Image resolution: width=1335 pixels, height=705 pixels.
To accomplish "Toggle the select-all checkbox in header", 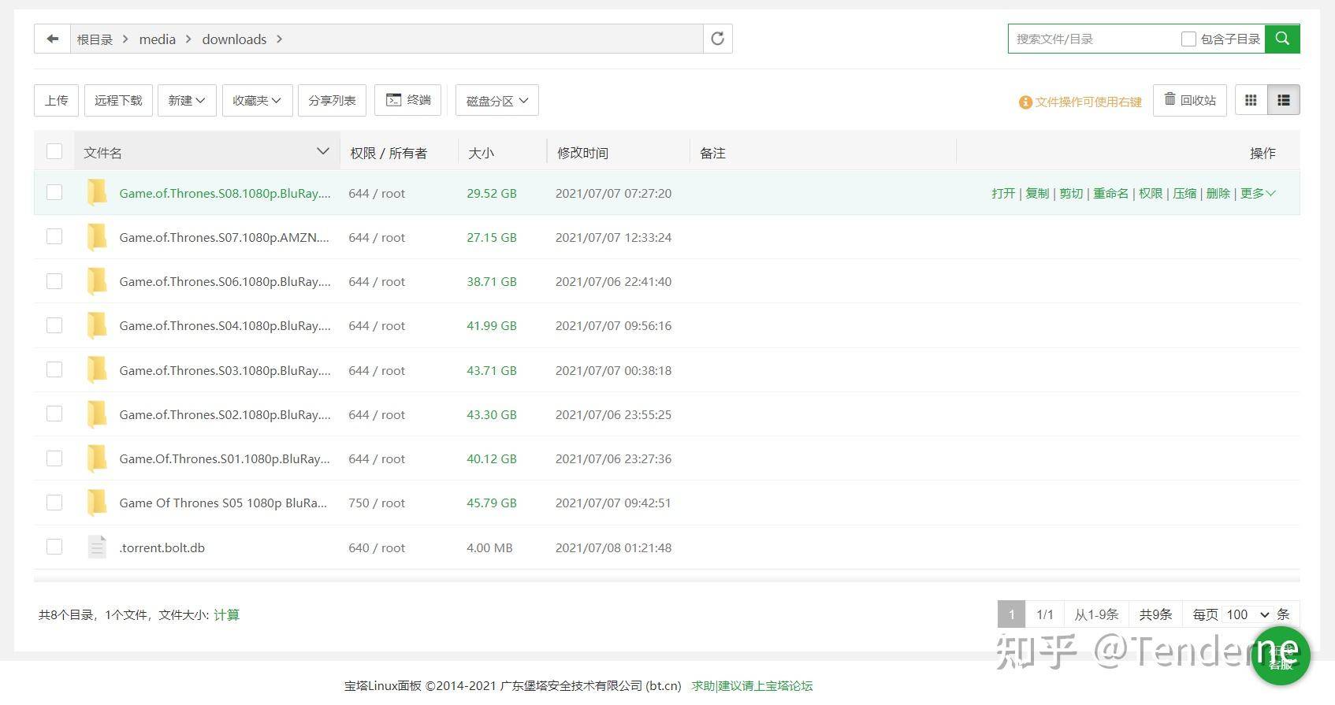I will click(x=54, y=151).
